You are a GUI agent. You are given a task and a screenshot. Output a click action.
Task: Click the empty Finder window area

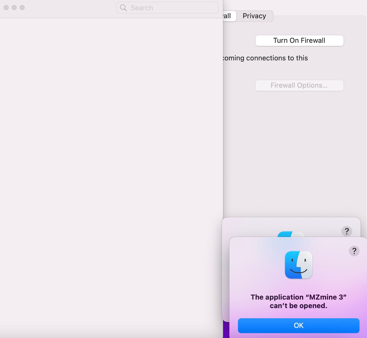[x=112, y=172]
